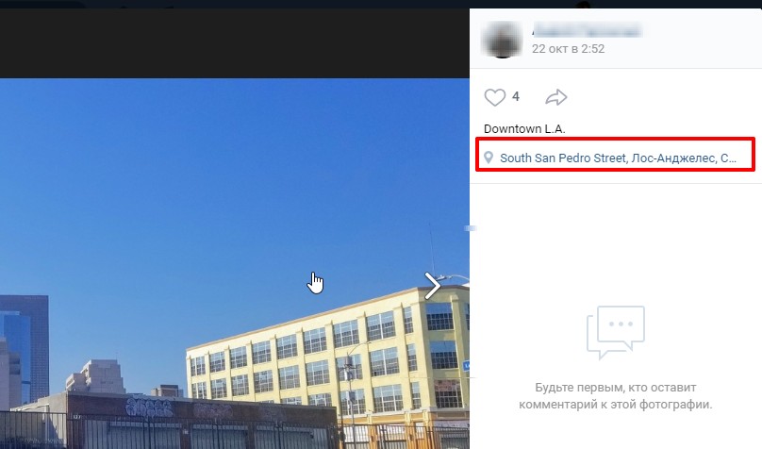Image resolution: width=762 pixels, height=449 pixels.
Task: Click the empty comments speech bubble icon
Action: pyautogui.click(x=615, y=332)
